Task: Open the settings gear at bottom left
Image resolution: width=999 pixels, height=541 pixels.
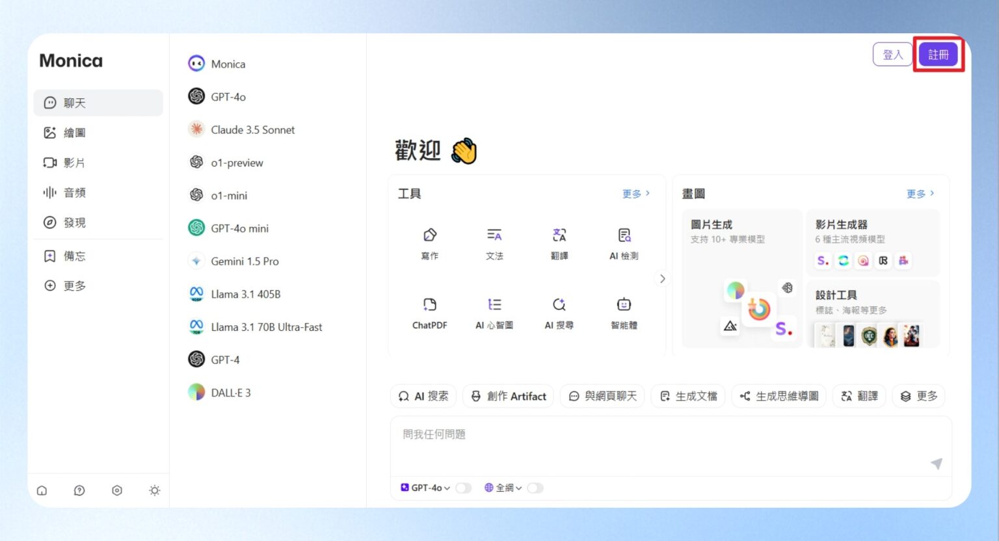Action: click(x=117, y=490)
